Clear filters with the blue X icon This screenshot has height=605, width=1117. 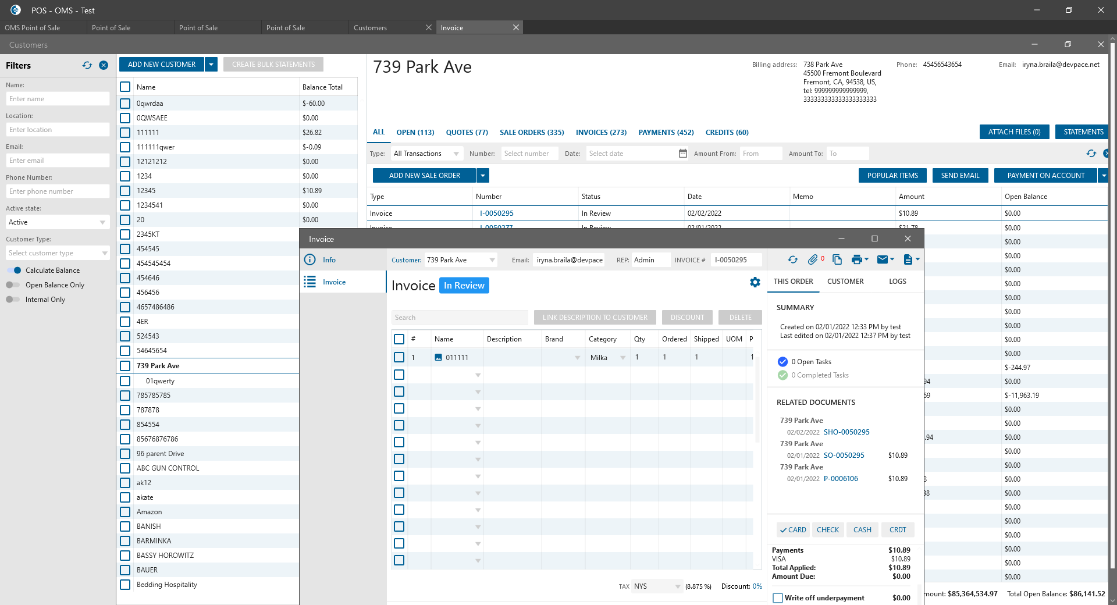coord(104,66)
